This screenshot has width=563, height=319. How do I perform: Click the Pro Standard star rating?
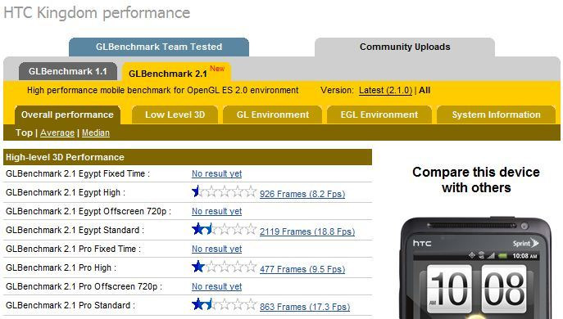(224, 304)
